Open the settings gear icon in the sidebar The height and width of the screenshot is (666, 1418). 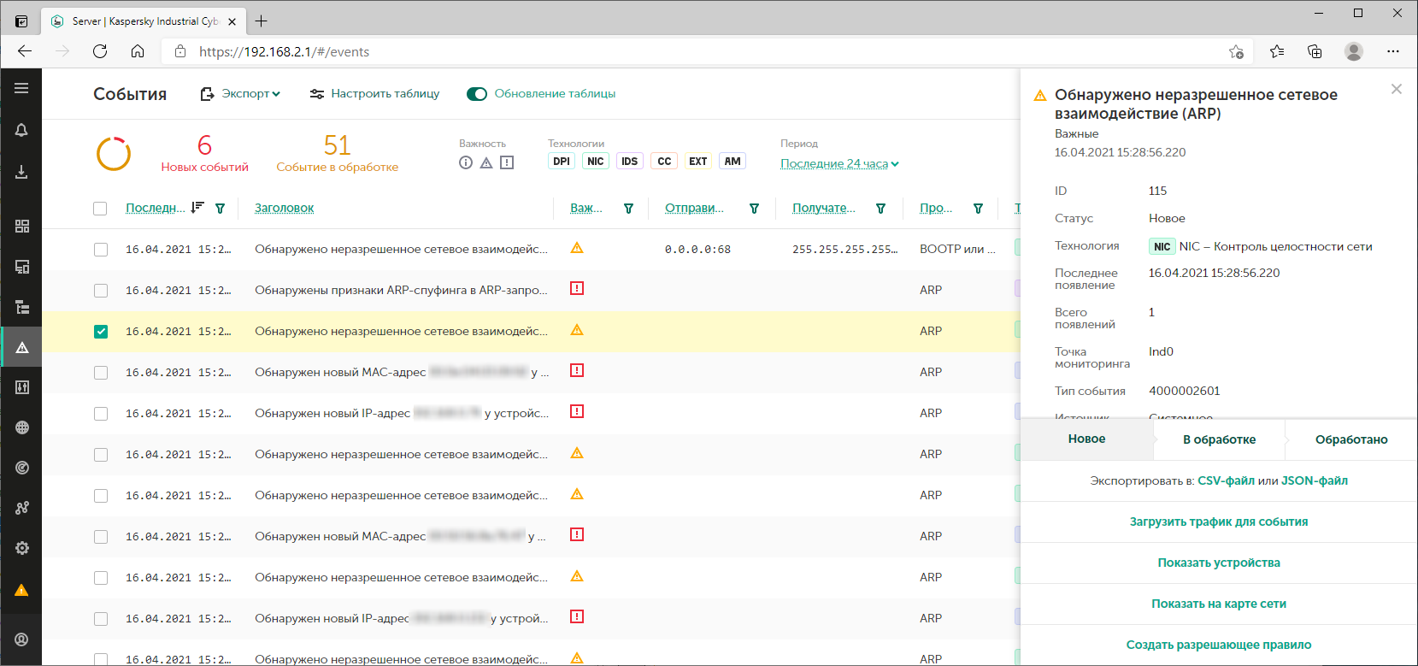[22, 548]
